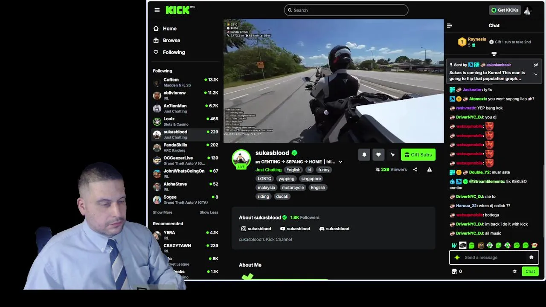Select the singapore tag
The width and height of the screenshot is (546, 307).
click(311, 179)
